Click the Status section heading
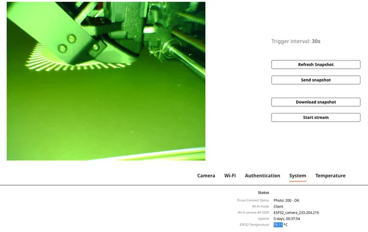 point(263,192)
